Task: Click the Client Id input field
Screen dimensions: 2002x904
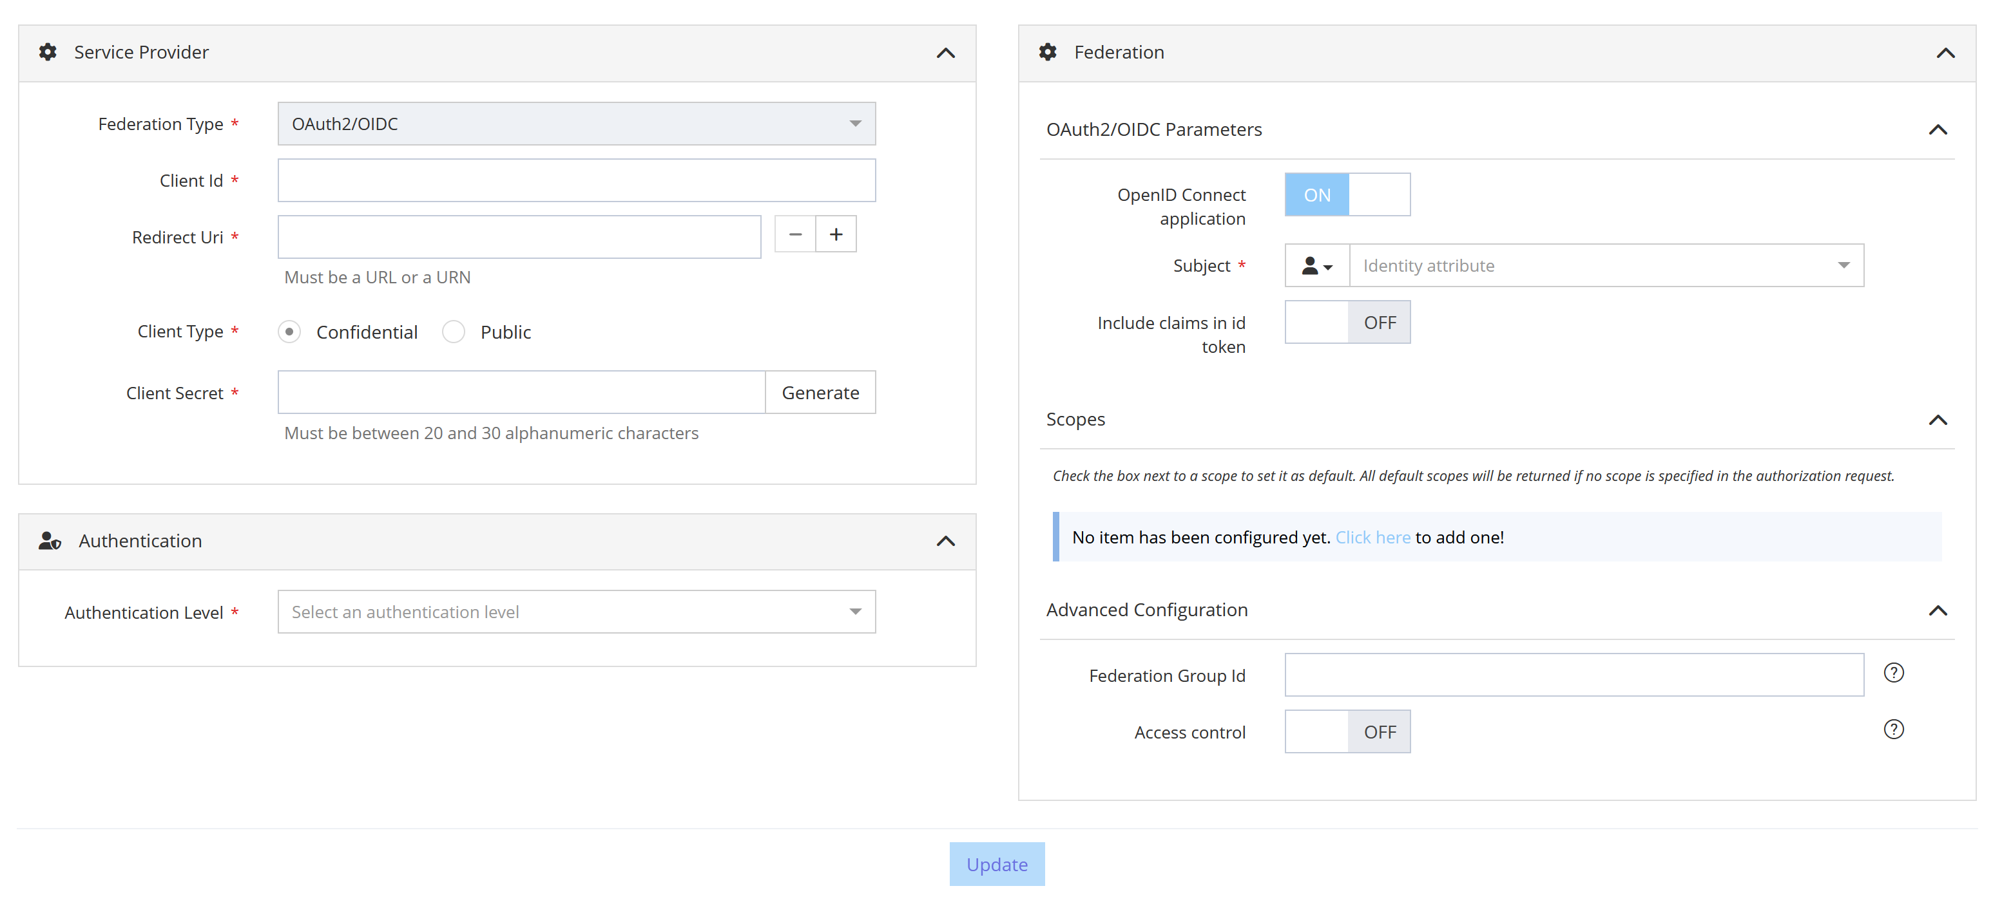Action: pos(576,181)
